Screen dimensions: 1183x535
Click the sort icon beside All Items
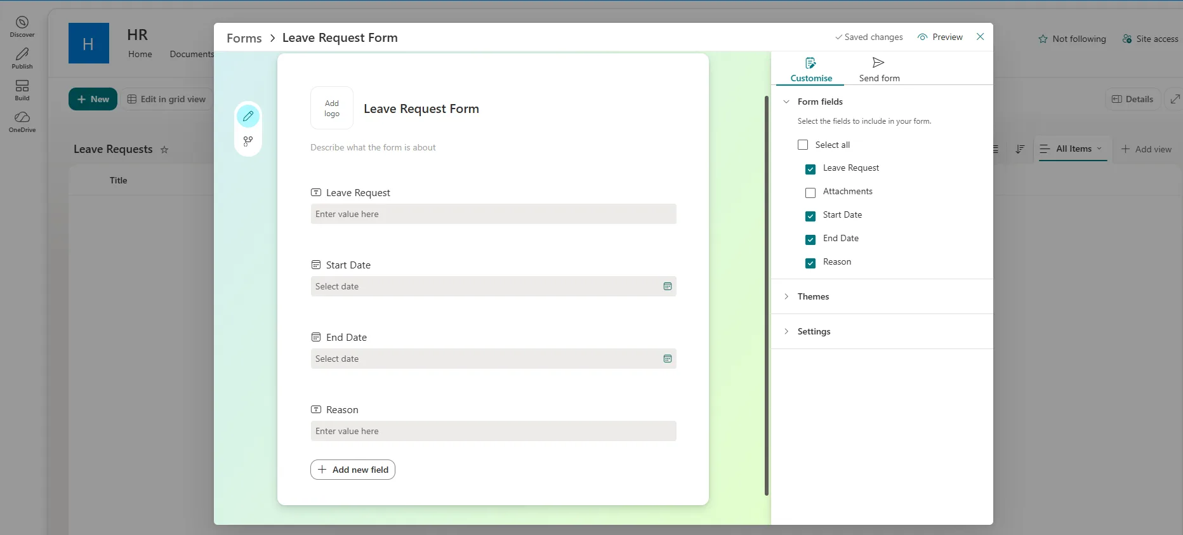(1020, 149)
